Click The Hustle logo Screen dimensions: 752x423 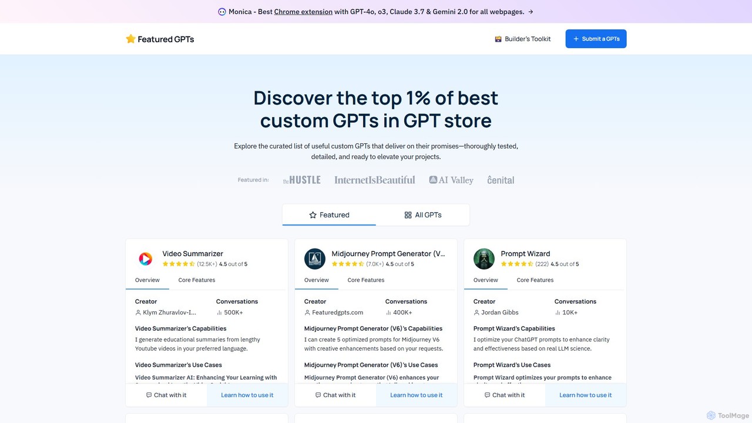[x=301, y=180]
